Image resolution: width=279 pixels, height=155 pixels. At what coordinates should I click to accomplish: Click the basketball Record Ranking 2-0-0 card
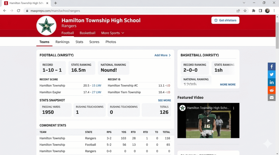click(x=195, y=68)
